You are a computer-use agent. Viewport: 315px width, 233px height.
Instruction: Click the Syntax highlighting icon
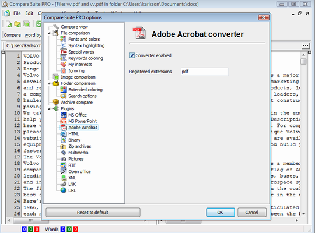click(64, 45)
